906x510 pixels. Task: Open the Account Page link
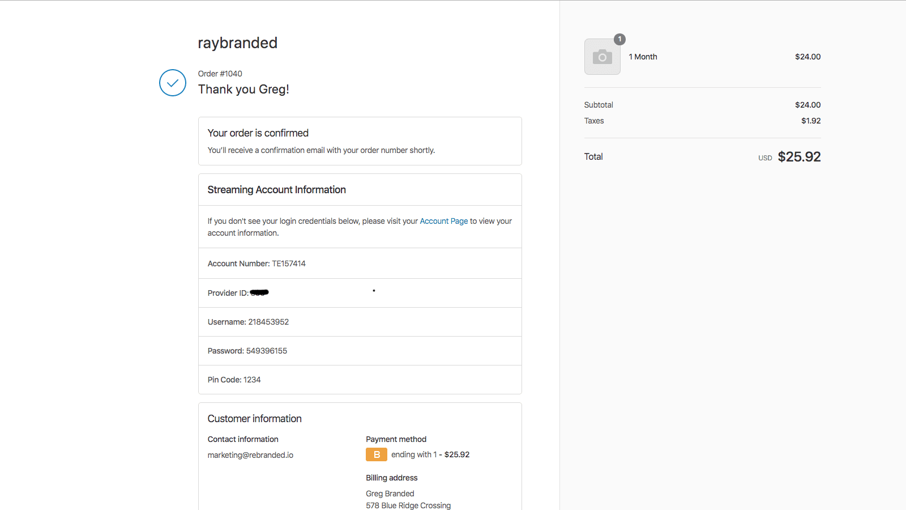point(443,221)
